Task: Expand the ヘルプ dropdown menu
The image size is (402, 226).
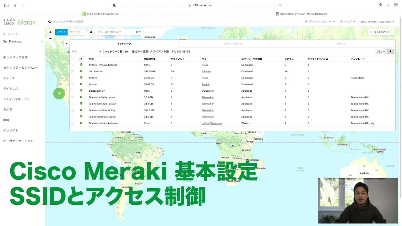Action: coord(347,22)
